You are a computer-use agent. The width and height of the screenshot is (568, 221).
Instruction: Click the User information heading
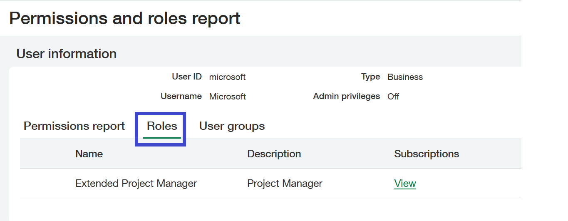pos(67,54)
